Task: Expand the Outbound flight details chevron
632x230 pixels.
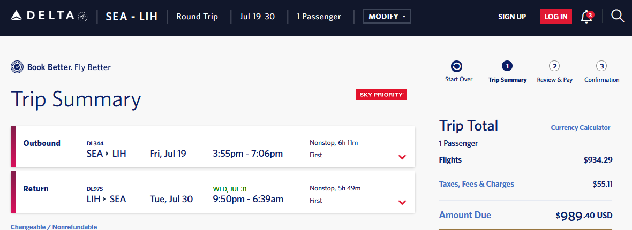Action: click(402, 157)
